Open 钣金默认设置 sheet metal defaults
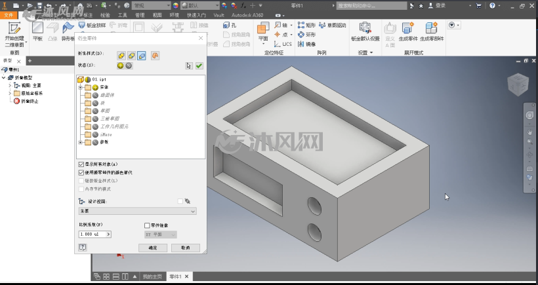 pos(365,31)
